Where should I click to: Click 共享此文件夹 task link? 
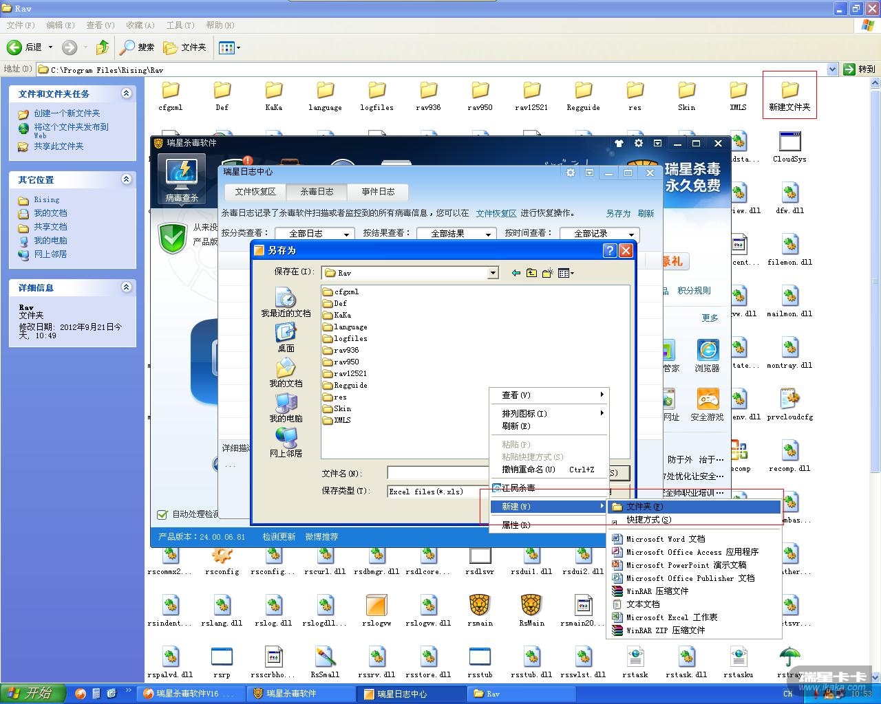click(59, 146)
